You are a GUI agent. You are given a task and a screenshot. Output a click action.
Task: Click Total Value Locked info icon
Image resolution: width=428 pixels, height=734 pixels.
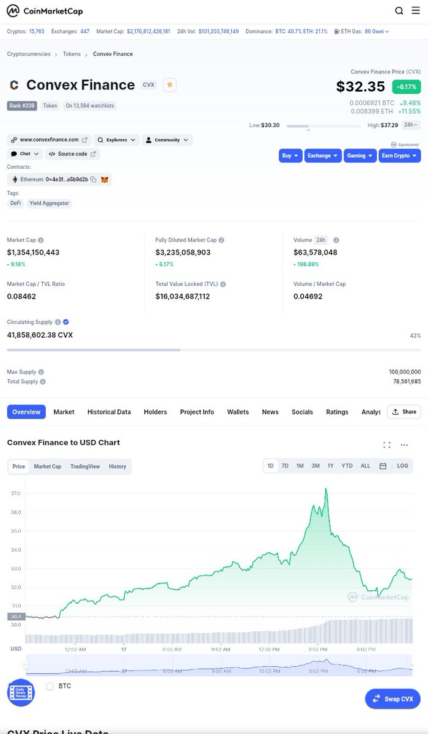point(223,284)
